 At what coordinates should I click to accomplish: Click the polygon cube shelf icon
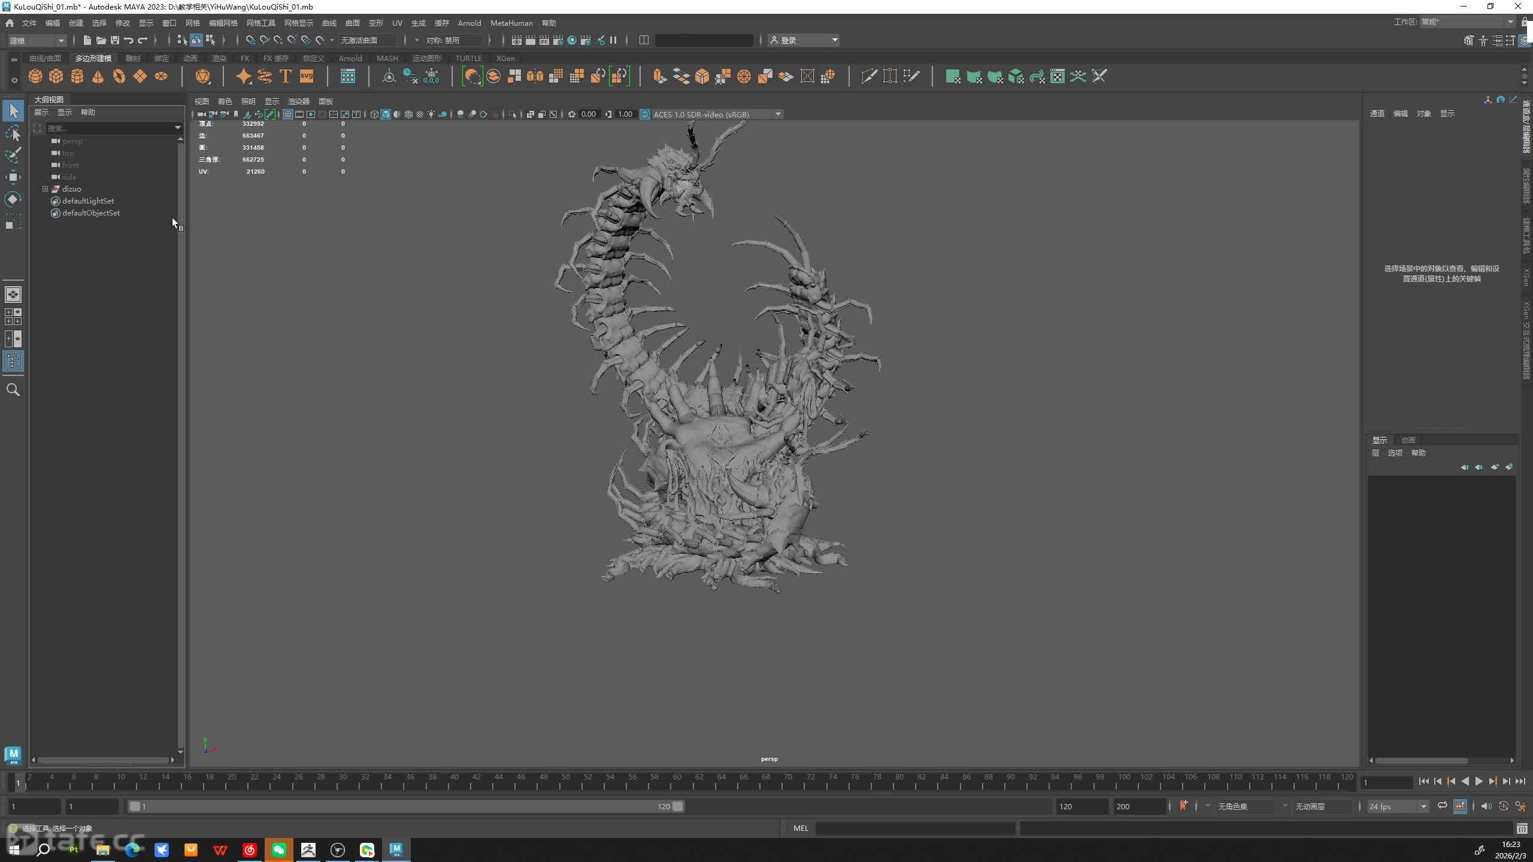pyautogui.click(x=56, y=76)
